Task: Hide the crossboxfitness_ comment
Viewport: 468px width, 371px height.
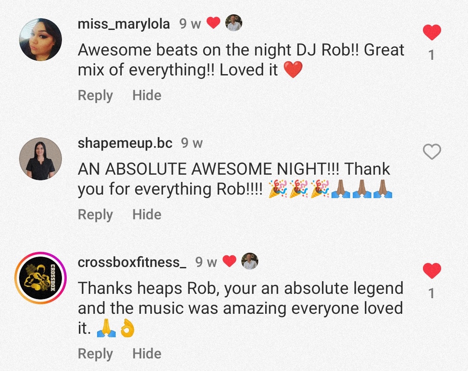Action: (x=147, y=353)
